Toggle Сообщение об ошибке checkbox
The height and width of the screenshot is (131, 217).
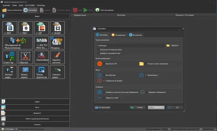click(104, 81)
